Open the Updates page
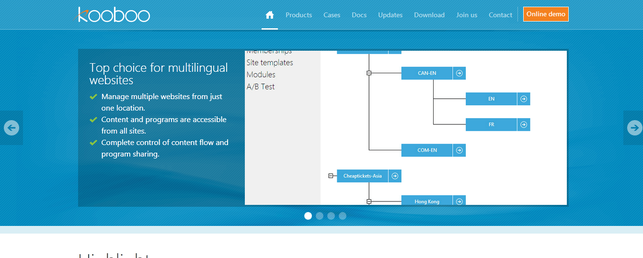This screenshot has height=258, width=643. coord(390,15)
